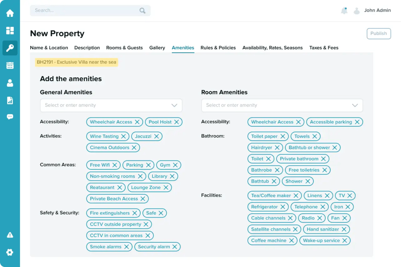The image size is (401, 267).
Task: Click the Publish button
Action: (379, 34)
